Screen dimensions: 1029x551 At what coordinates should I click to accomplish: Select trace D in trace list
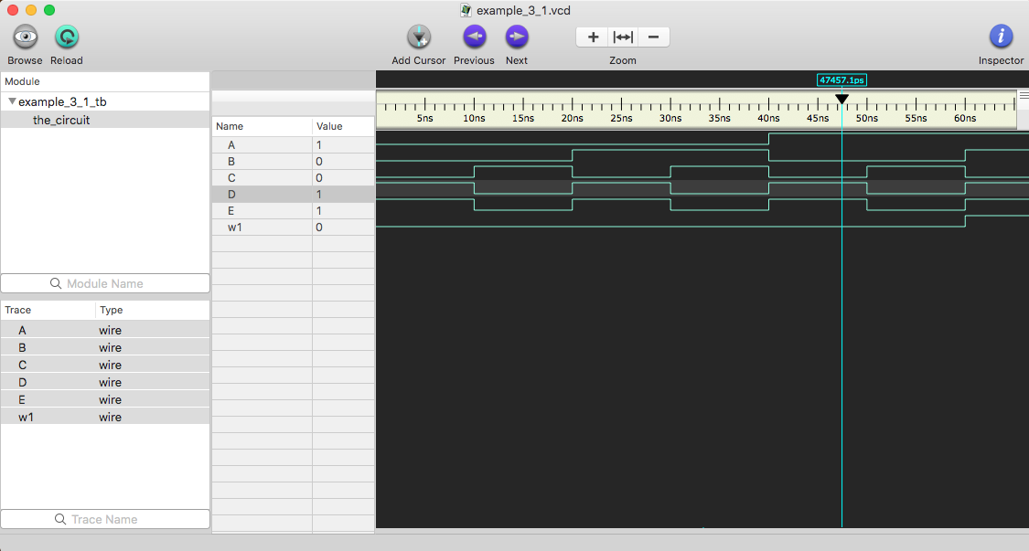coord(105,383)
